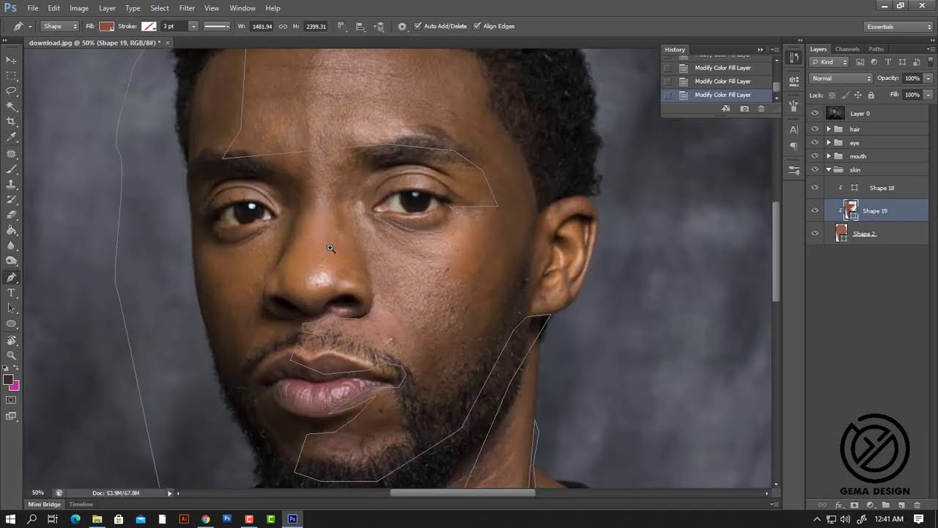Select the Move tool
The height and width of the screenshot is (528, 938).
tap(11, 60)
